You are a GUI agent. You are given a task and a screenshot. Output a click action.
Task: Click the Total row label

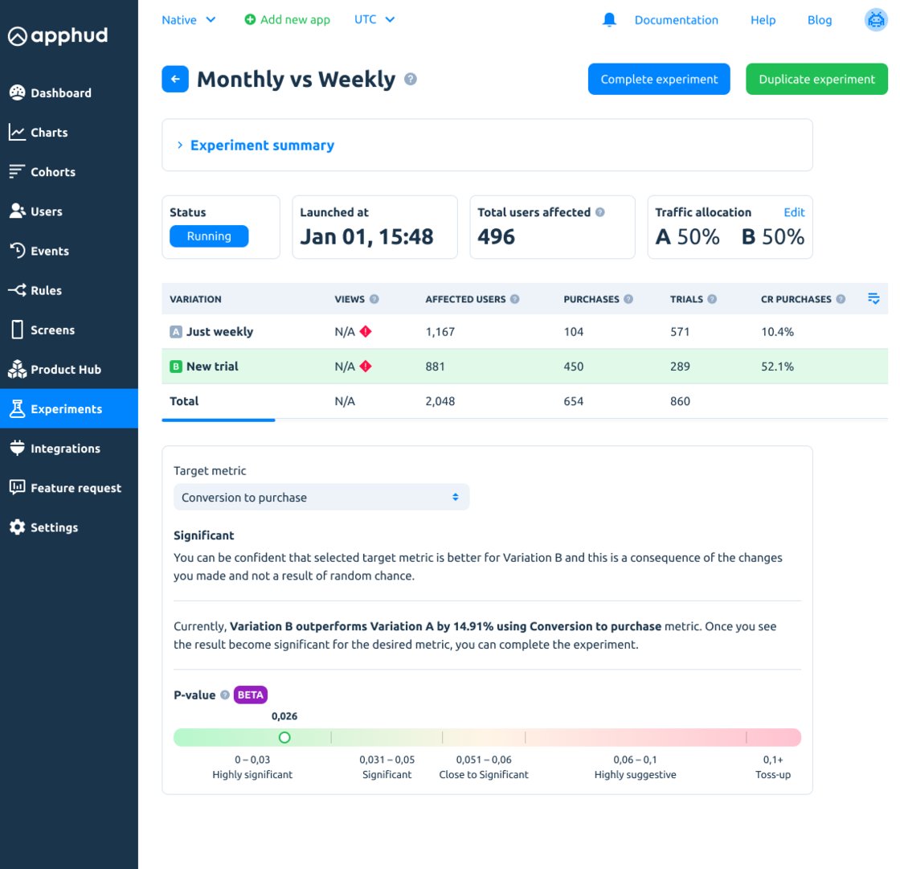(184, 401)
